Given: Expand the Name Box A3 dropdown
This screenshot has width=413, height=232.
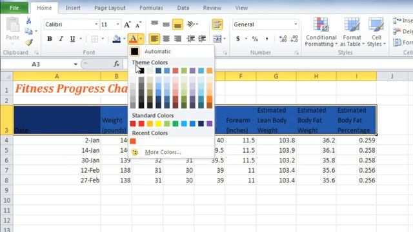Looking at the screenshot, I should coord(76,64).
